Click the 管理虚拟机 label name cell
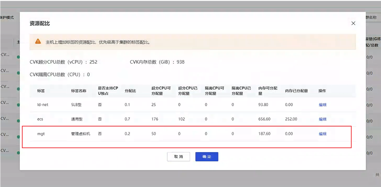The height and width of the screenshot is (187, 381). click(x=81, y=134)
